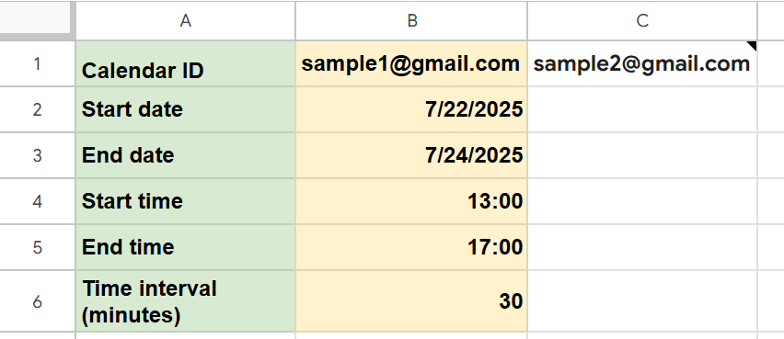Select row 5 header
The image size is (784, 339).
[38, 247]
